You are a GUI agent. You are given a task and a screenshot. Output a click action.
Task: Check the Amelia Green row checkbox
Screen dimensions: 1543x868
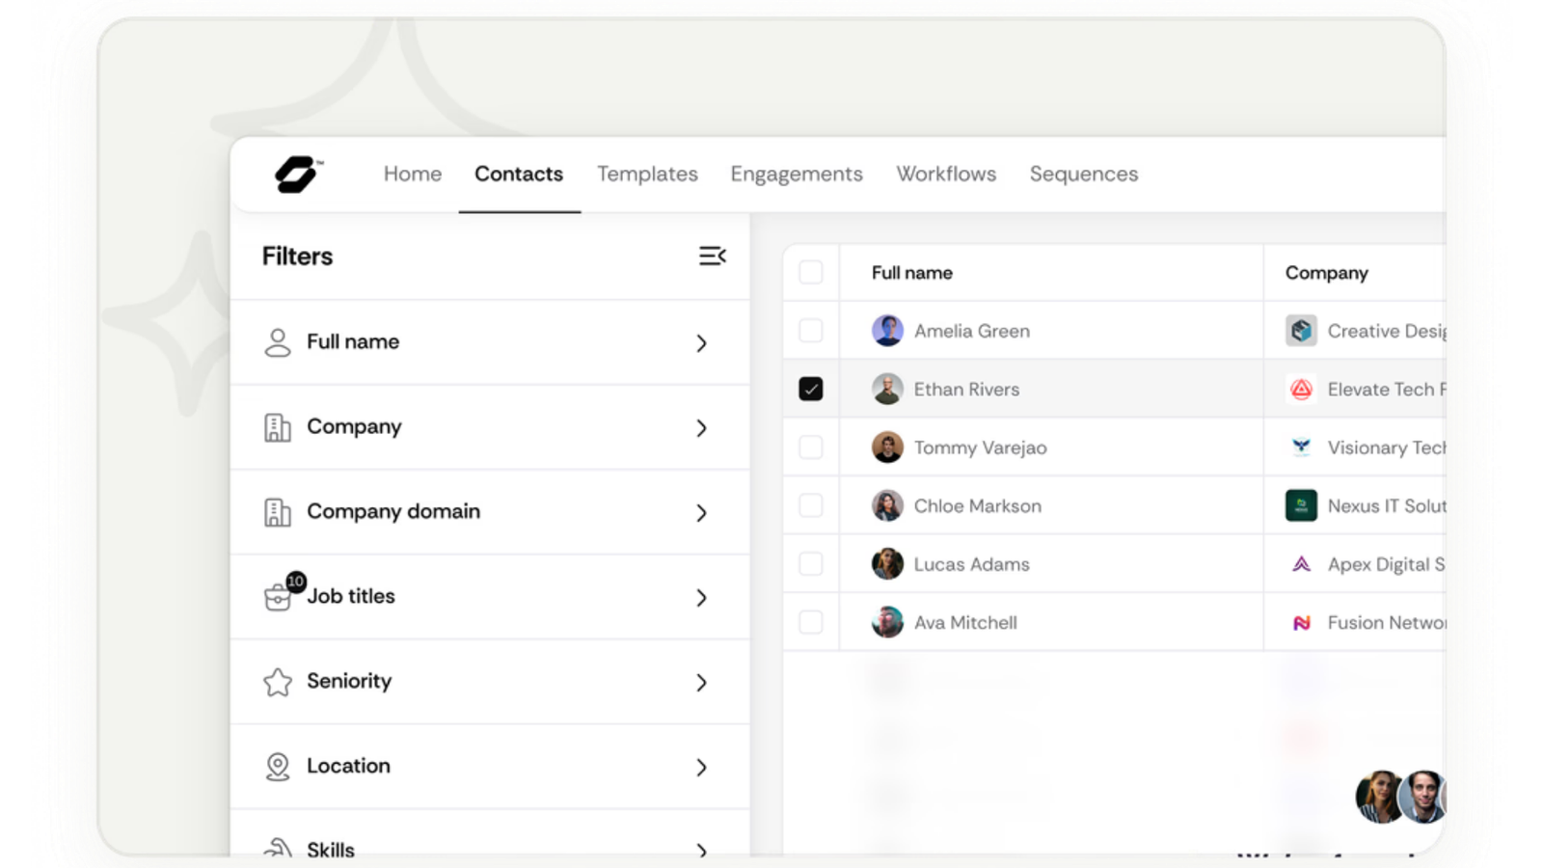click(811, 331)
